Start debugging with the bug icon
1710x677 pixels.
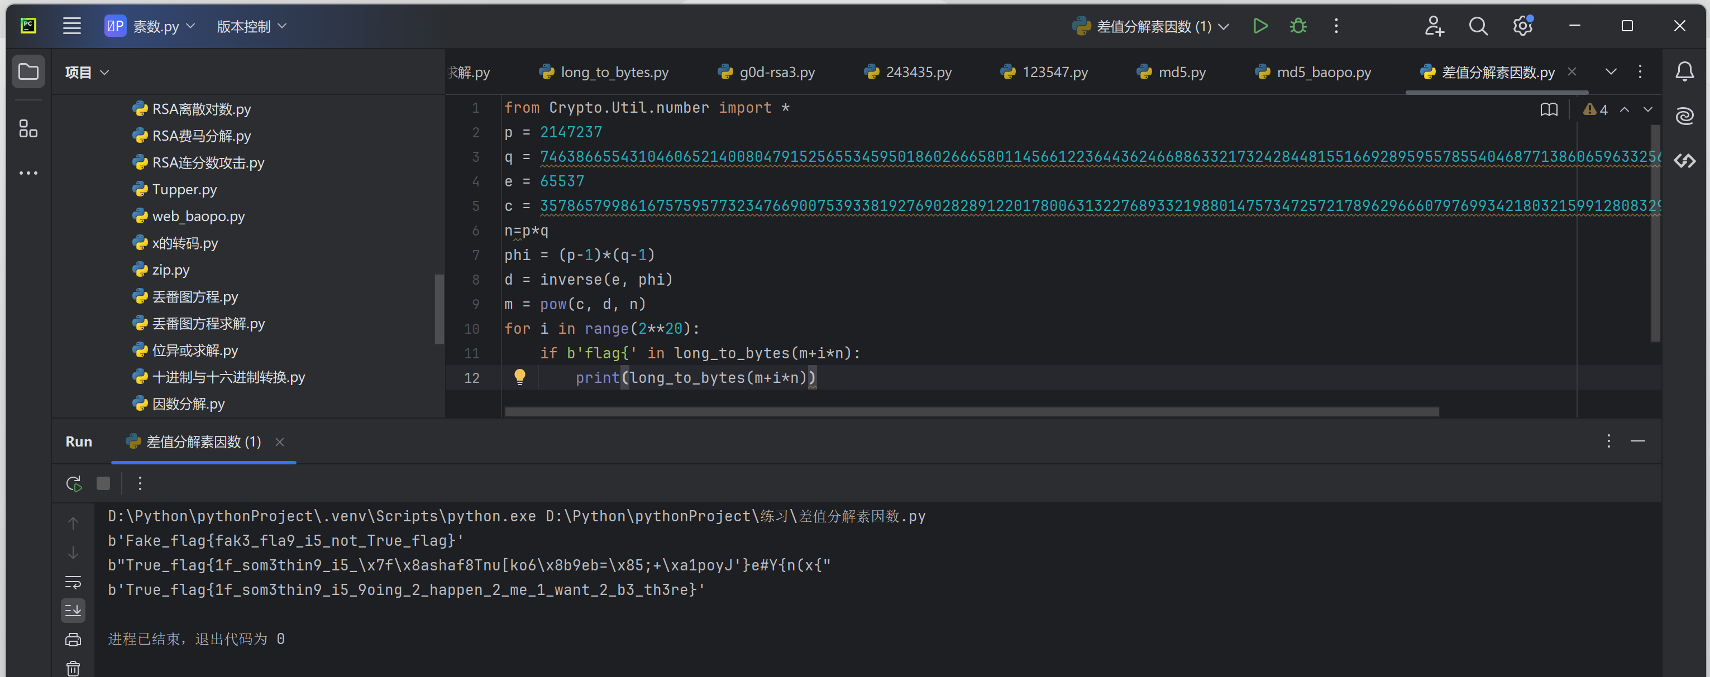click(1298, 26)
